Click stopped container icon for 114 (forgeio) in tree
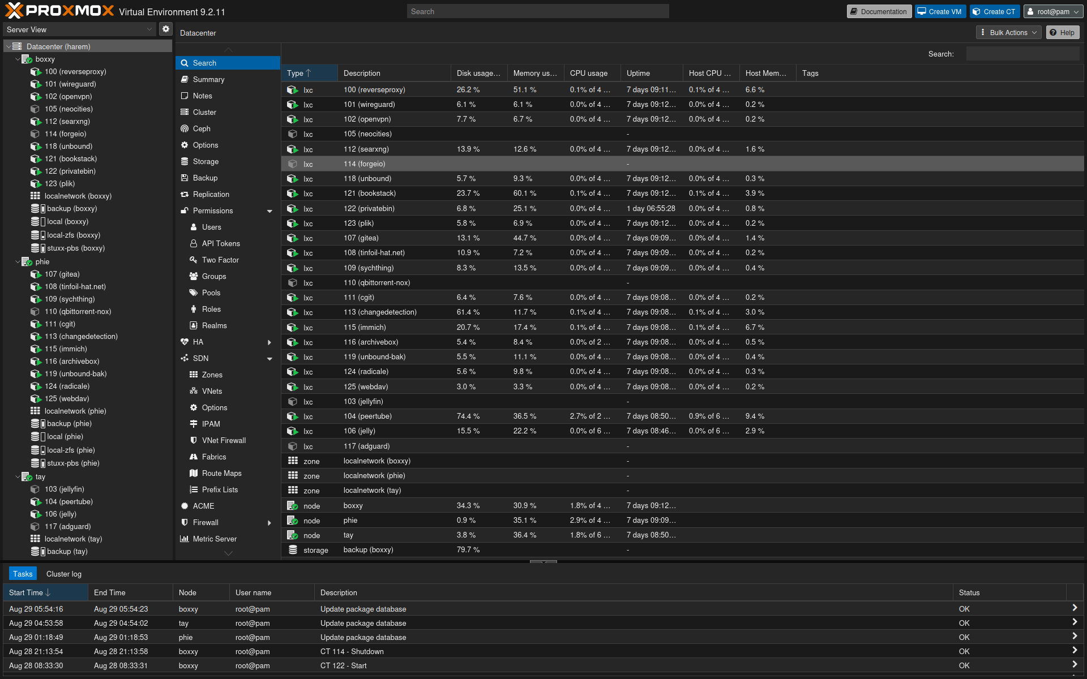The height and width of the screenshot is (679, 1087). [x=35, y=134]
